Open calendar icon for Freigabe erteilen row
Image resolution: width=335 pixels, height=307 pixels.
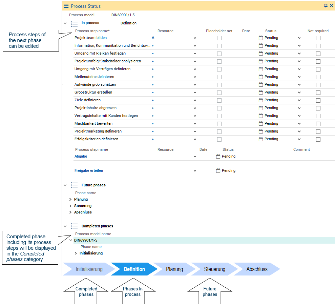point(218,170)
